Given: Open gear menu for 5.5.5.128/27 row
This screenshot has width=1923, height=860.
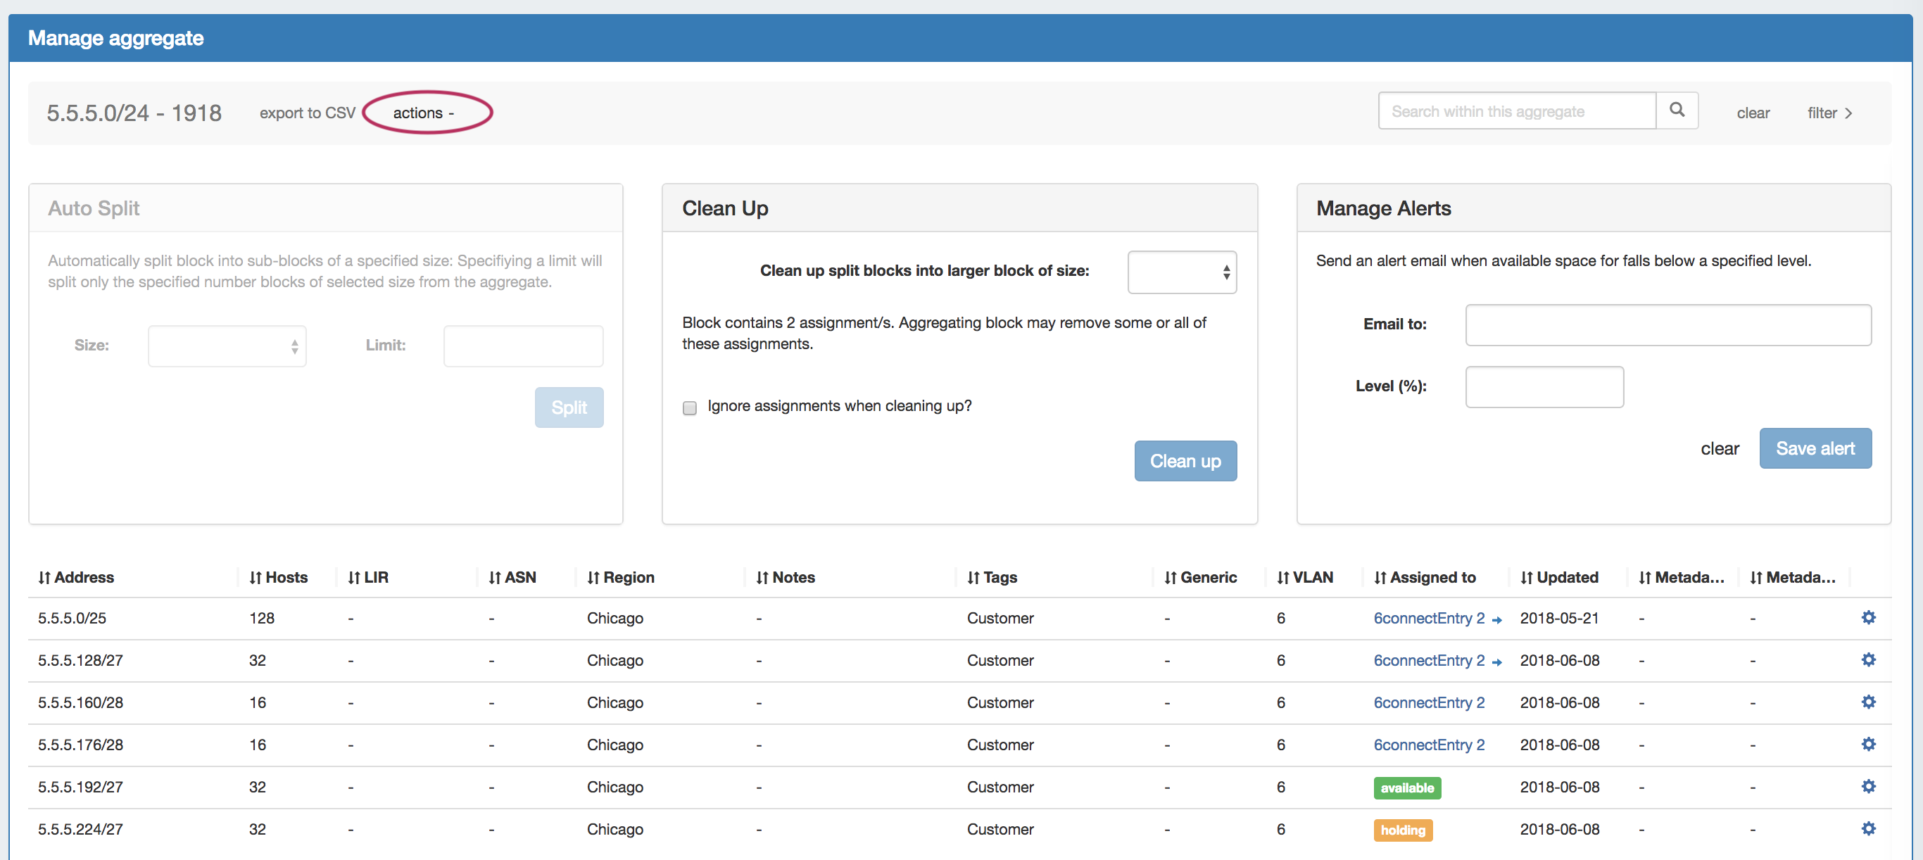Looking at the screenshot, I should 1868,660.
